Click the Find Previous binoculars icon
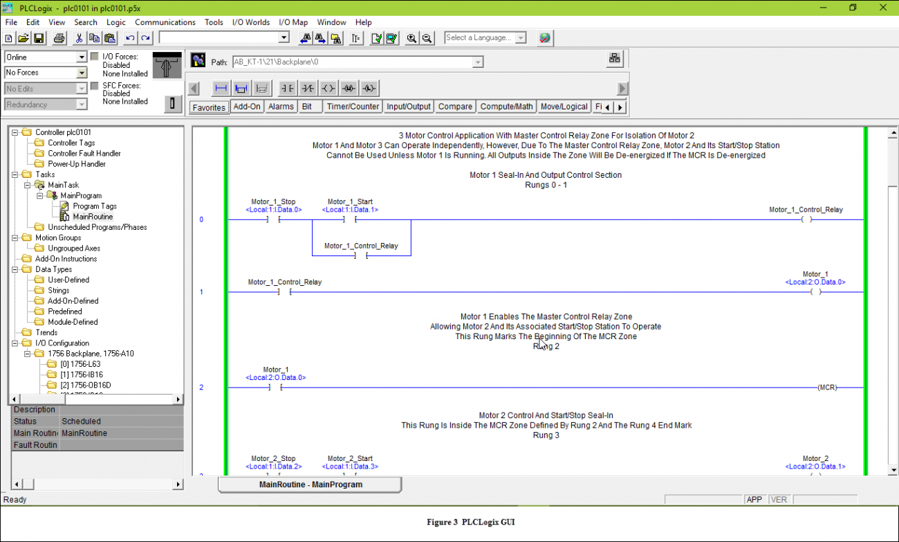The width and height of the screenshot is (899, 542). (304, 38)
